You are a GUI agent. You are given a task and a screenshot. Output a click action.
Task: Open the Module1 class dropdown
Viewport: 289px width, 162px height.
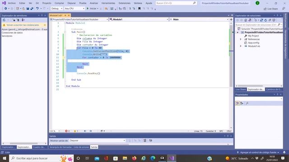(139, 19)
